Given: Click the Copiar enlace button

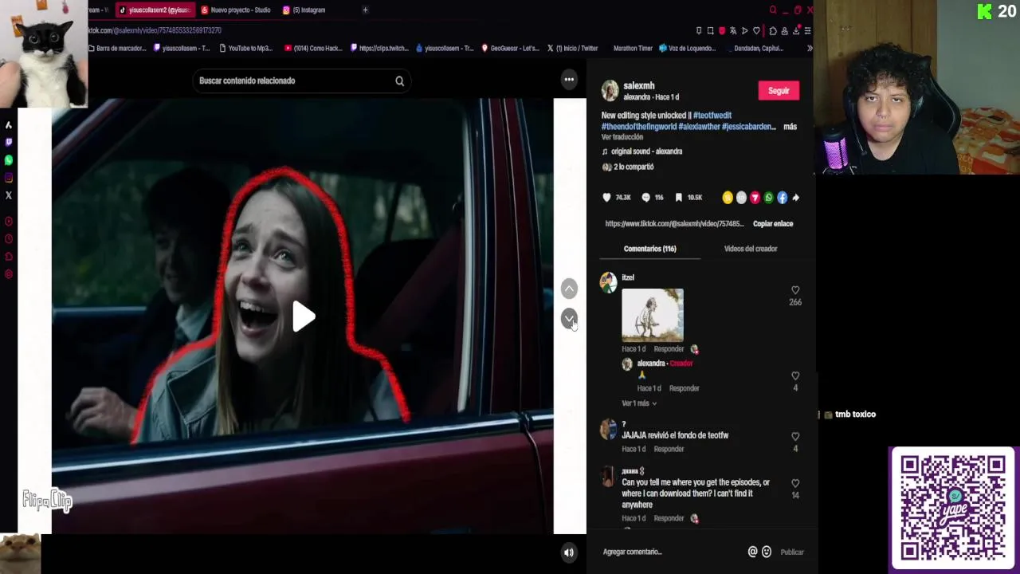Looking at the screenshot, I should pyautogui.click(x=773, y=224).
